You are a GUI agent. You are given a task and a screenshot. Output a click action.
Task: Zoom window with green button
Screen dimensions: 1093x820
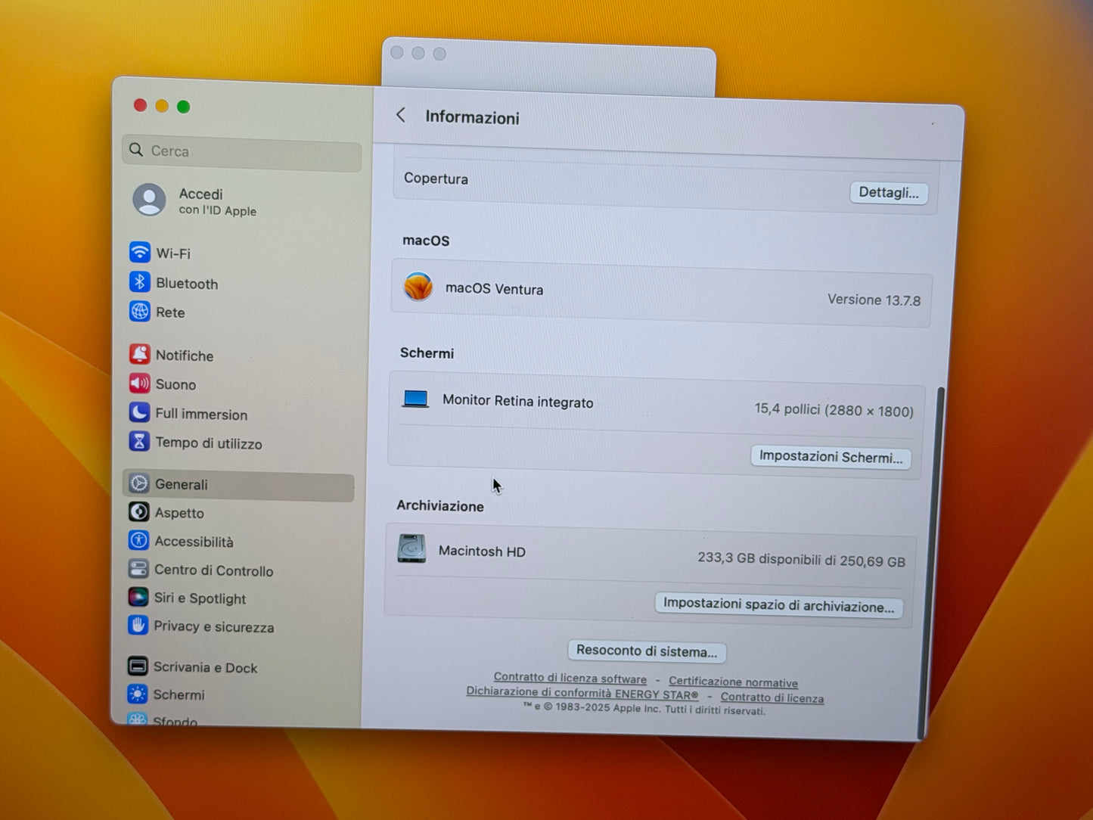tap(183, 107)
